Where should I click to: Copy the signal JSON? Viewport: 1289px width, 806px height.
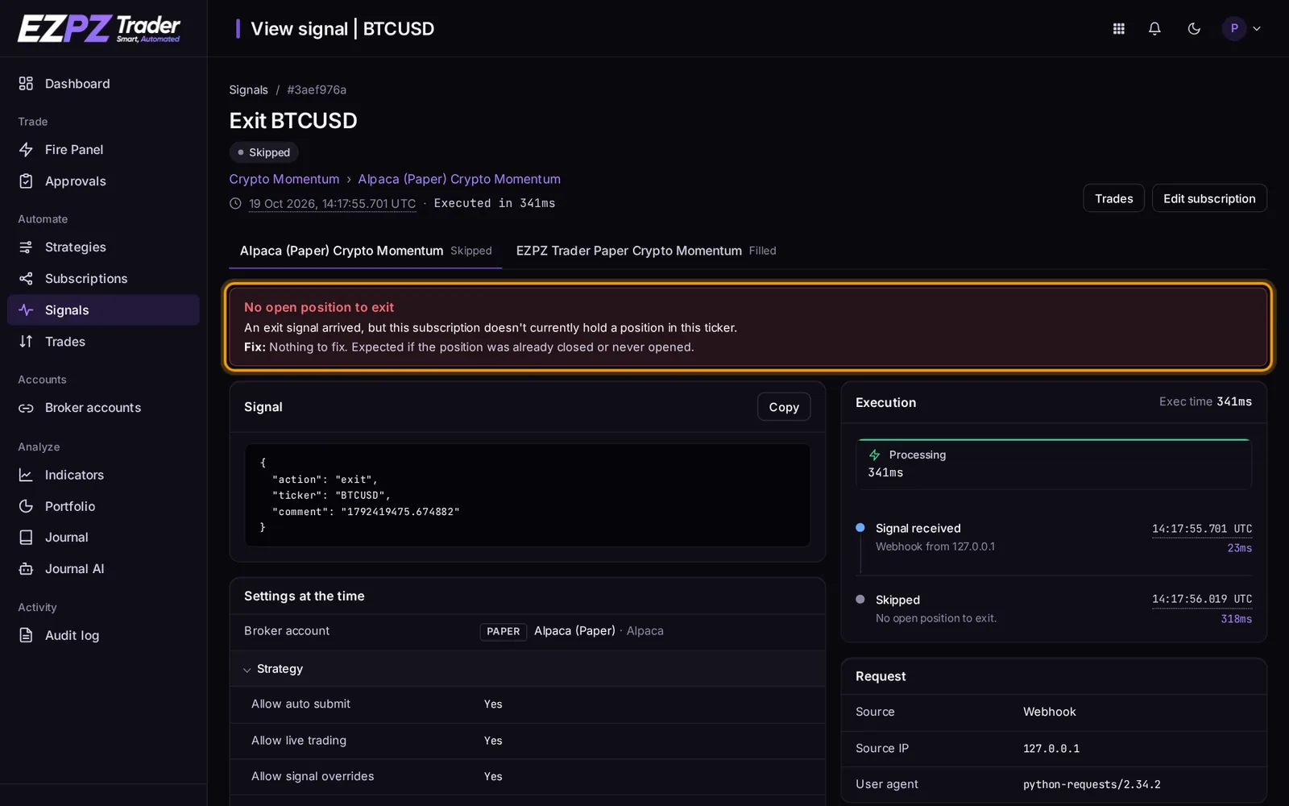pos(783,407)
